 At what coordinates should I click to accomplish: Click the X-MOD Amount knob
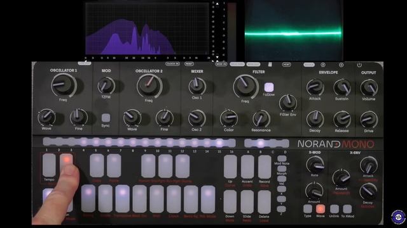[x=314, y=191]
